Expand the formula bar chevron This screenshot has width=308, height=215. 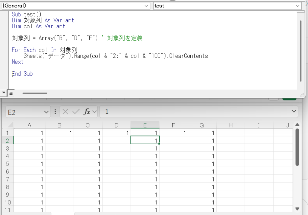[x=294, y=111]
